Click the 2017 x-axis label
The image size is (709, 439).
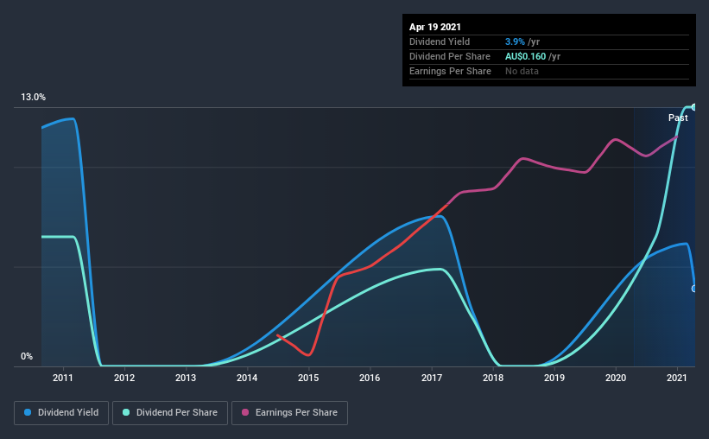coord(432,378)
